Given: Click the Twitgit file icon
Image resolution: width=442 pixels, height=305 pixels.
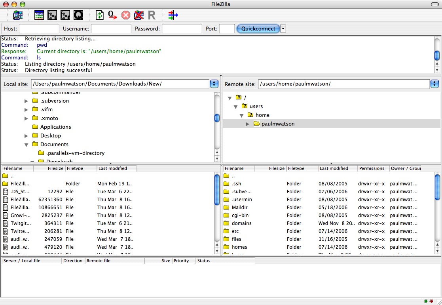Looking at the screenshot, I should pyautogui.click(x=6, y=223).
